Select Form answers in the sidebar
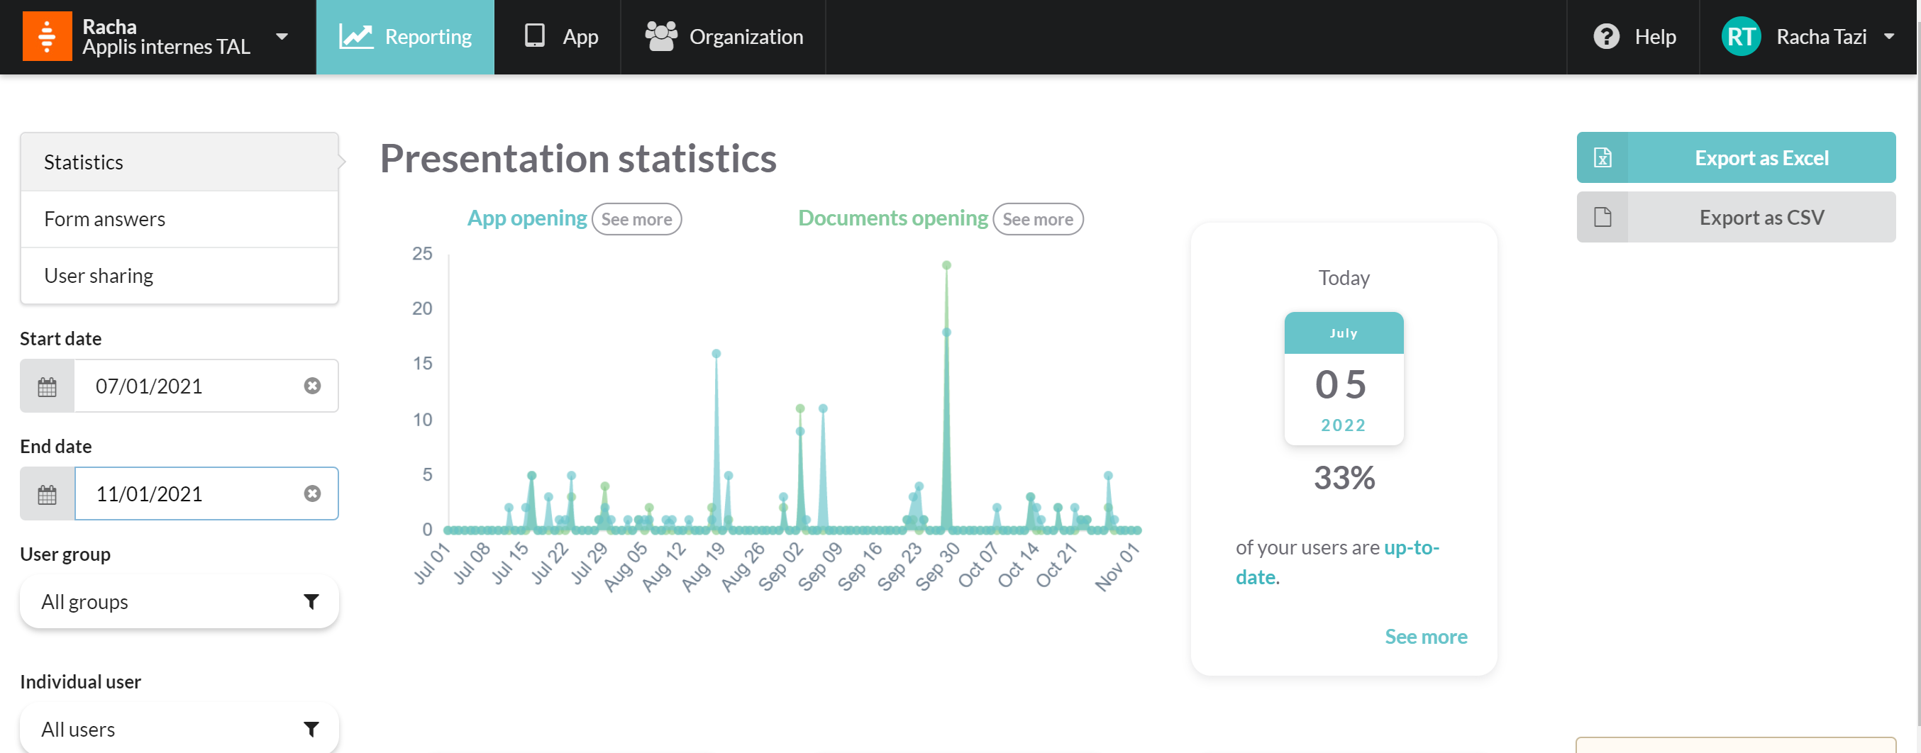This screenshot has width=1921, height=753. (x=179, y=219)
